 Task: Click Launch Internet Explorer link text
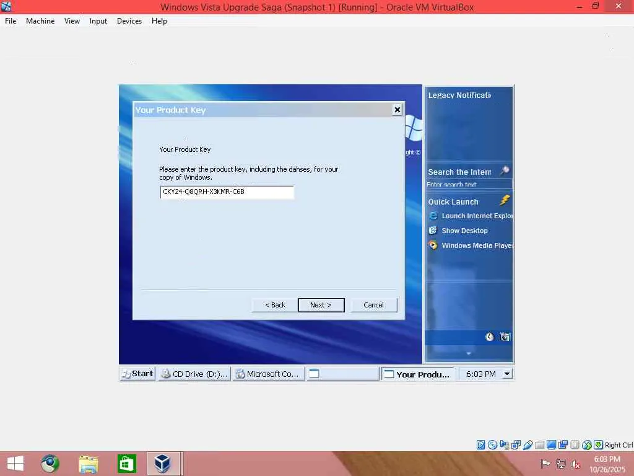[x=477, y=216]
